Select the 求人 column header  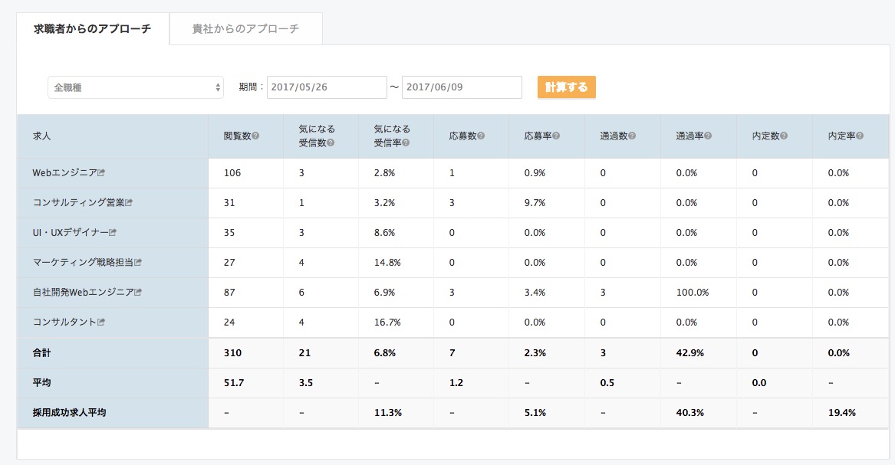click(x=41, y=136)
